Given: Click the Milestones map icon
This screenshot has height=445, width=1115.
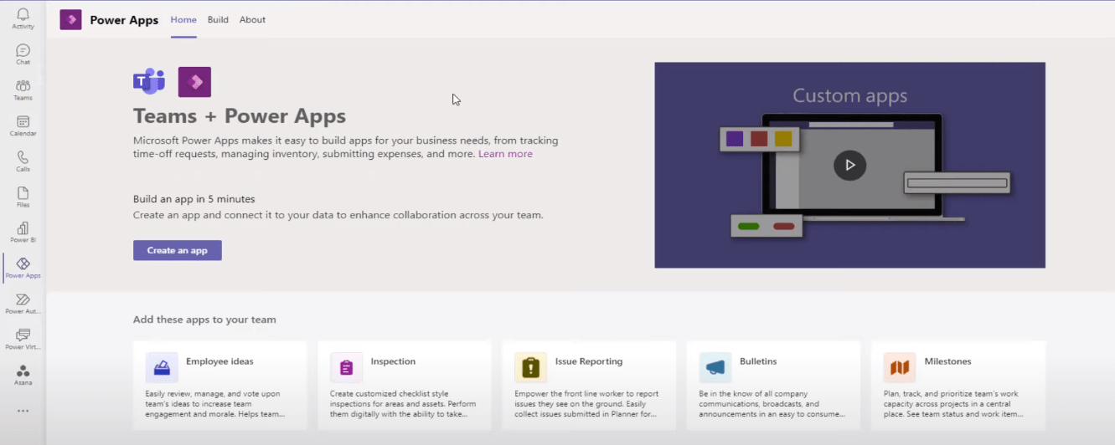Looking at the screenshot, I should pyautogui.click(x=899, y=367).
